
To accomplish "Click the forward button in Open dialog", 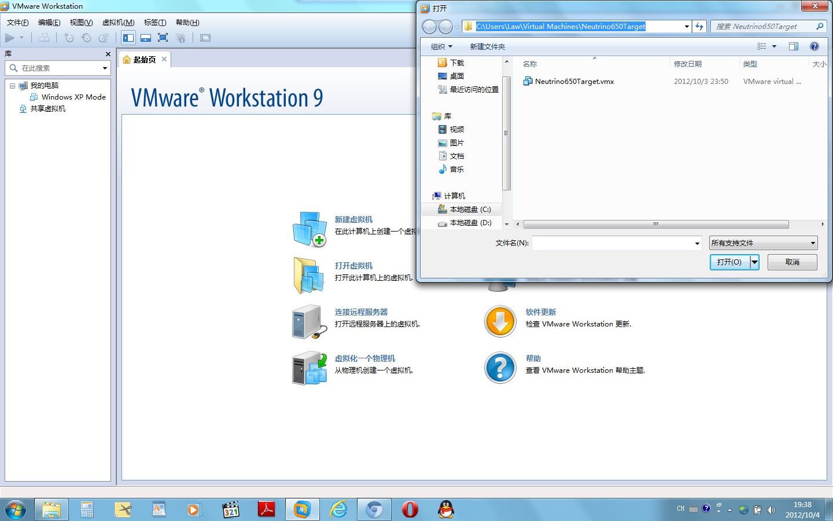I will (x=445, y=27).
